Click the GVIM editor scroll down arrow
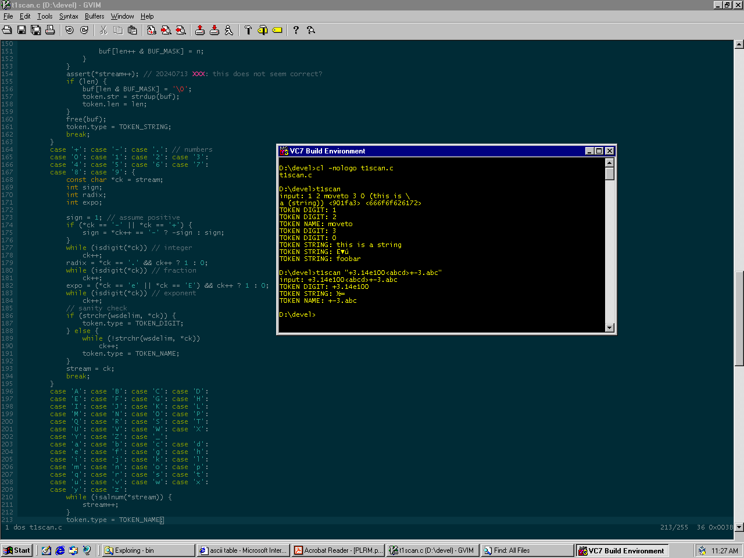The width and height of the screenshot is (744, 558). 739,527
